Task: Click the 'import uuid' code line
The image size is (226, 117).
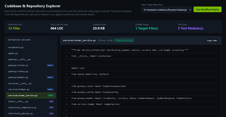Action: coord(78,68)
